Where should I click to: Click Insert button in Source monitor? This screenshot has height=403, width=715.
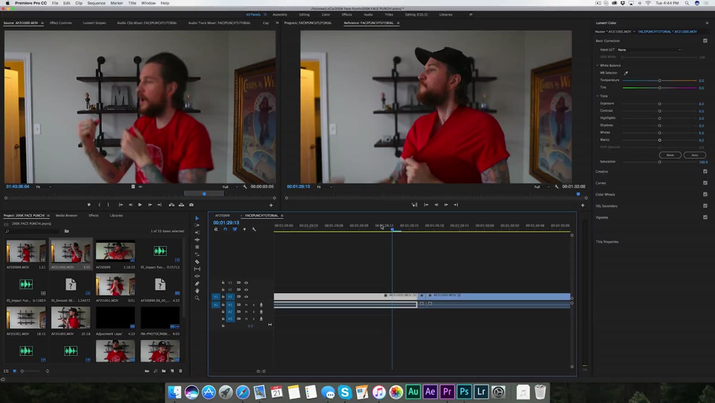tap(171, 204)
